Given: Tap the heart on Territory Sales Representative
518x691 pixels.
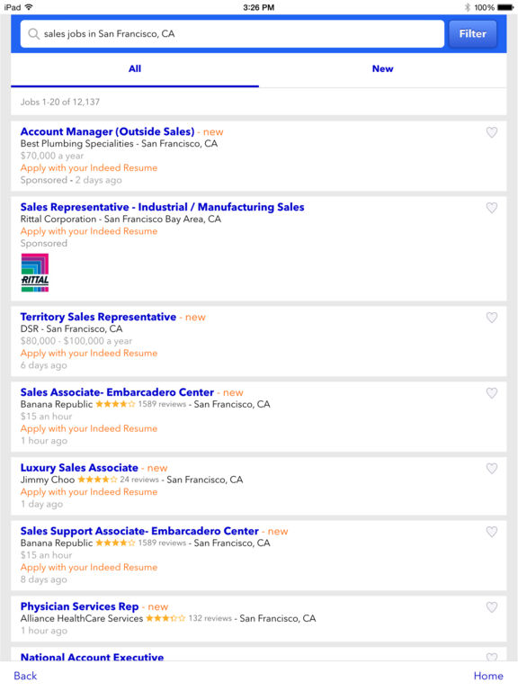Looking at the screenshot, I should 492,318.
